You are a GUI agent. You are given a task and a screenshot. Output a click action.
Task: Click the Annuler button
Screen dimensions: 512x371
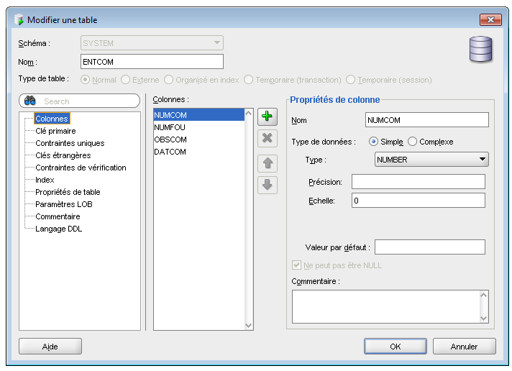[464, 347]
